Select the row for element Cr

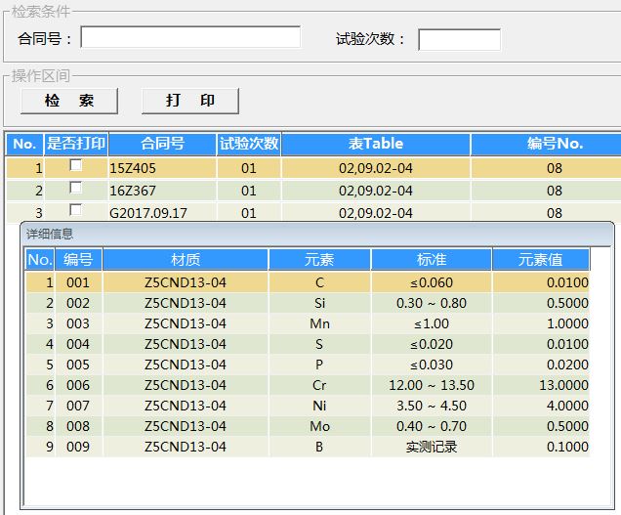pyautogui.click(x=319, y=385)
